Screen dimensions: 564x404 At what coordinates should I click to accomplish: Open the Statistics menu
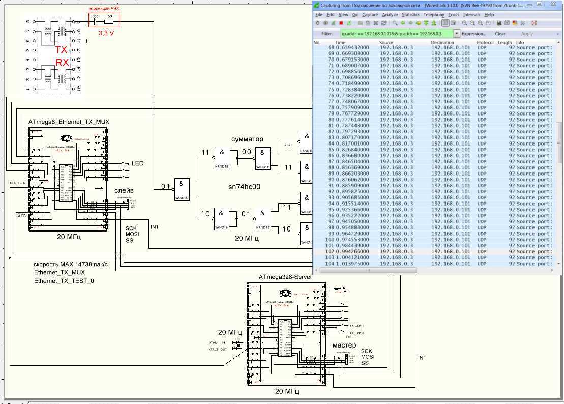410,15
